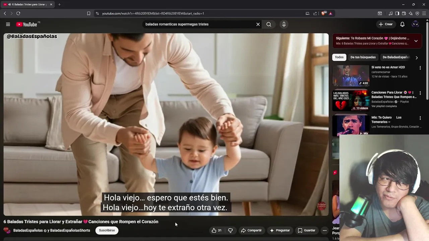429x241 pixels.
Task: Click the Si esto no es Amor H2O title
Action: 388,67
